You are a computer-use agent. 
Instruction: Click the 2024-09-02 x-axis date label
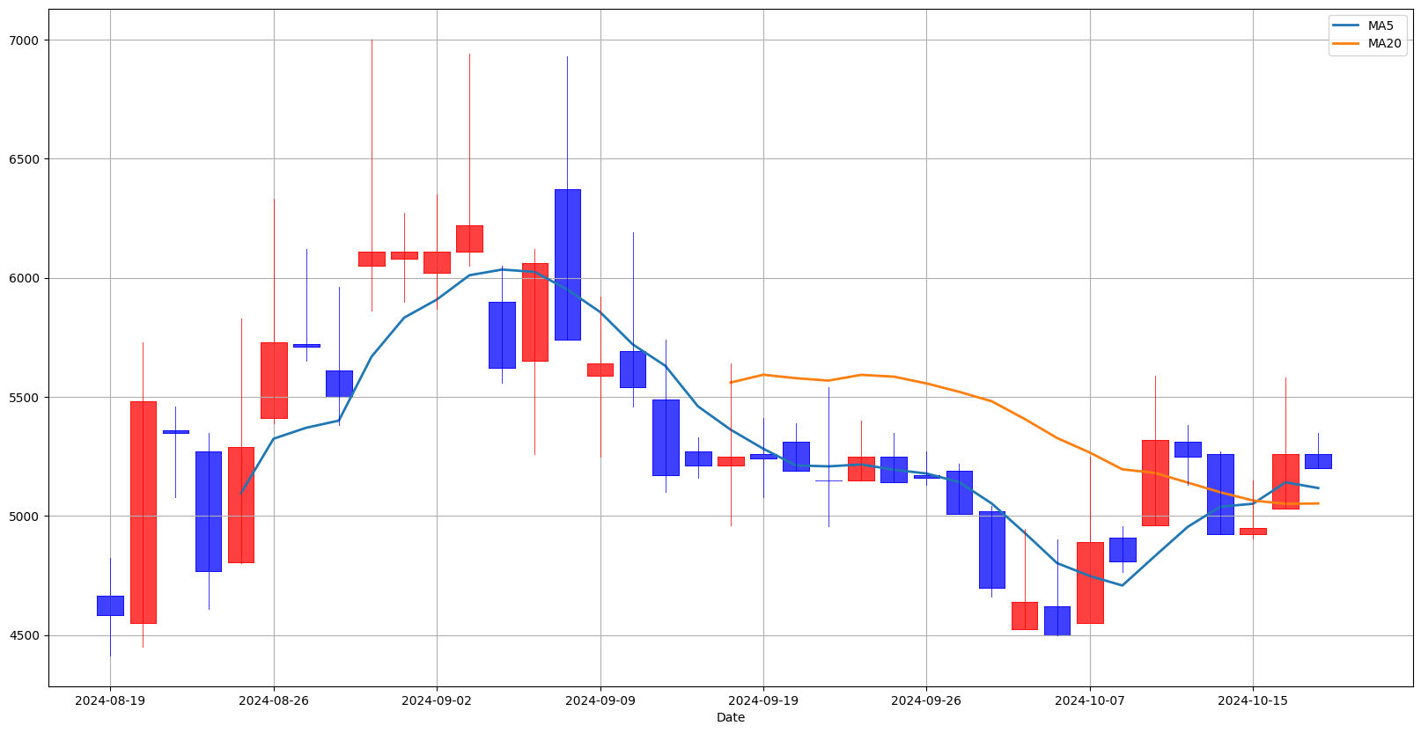[437, 701]
